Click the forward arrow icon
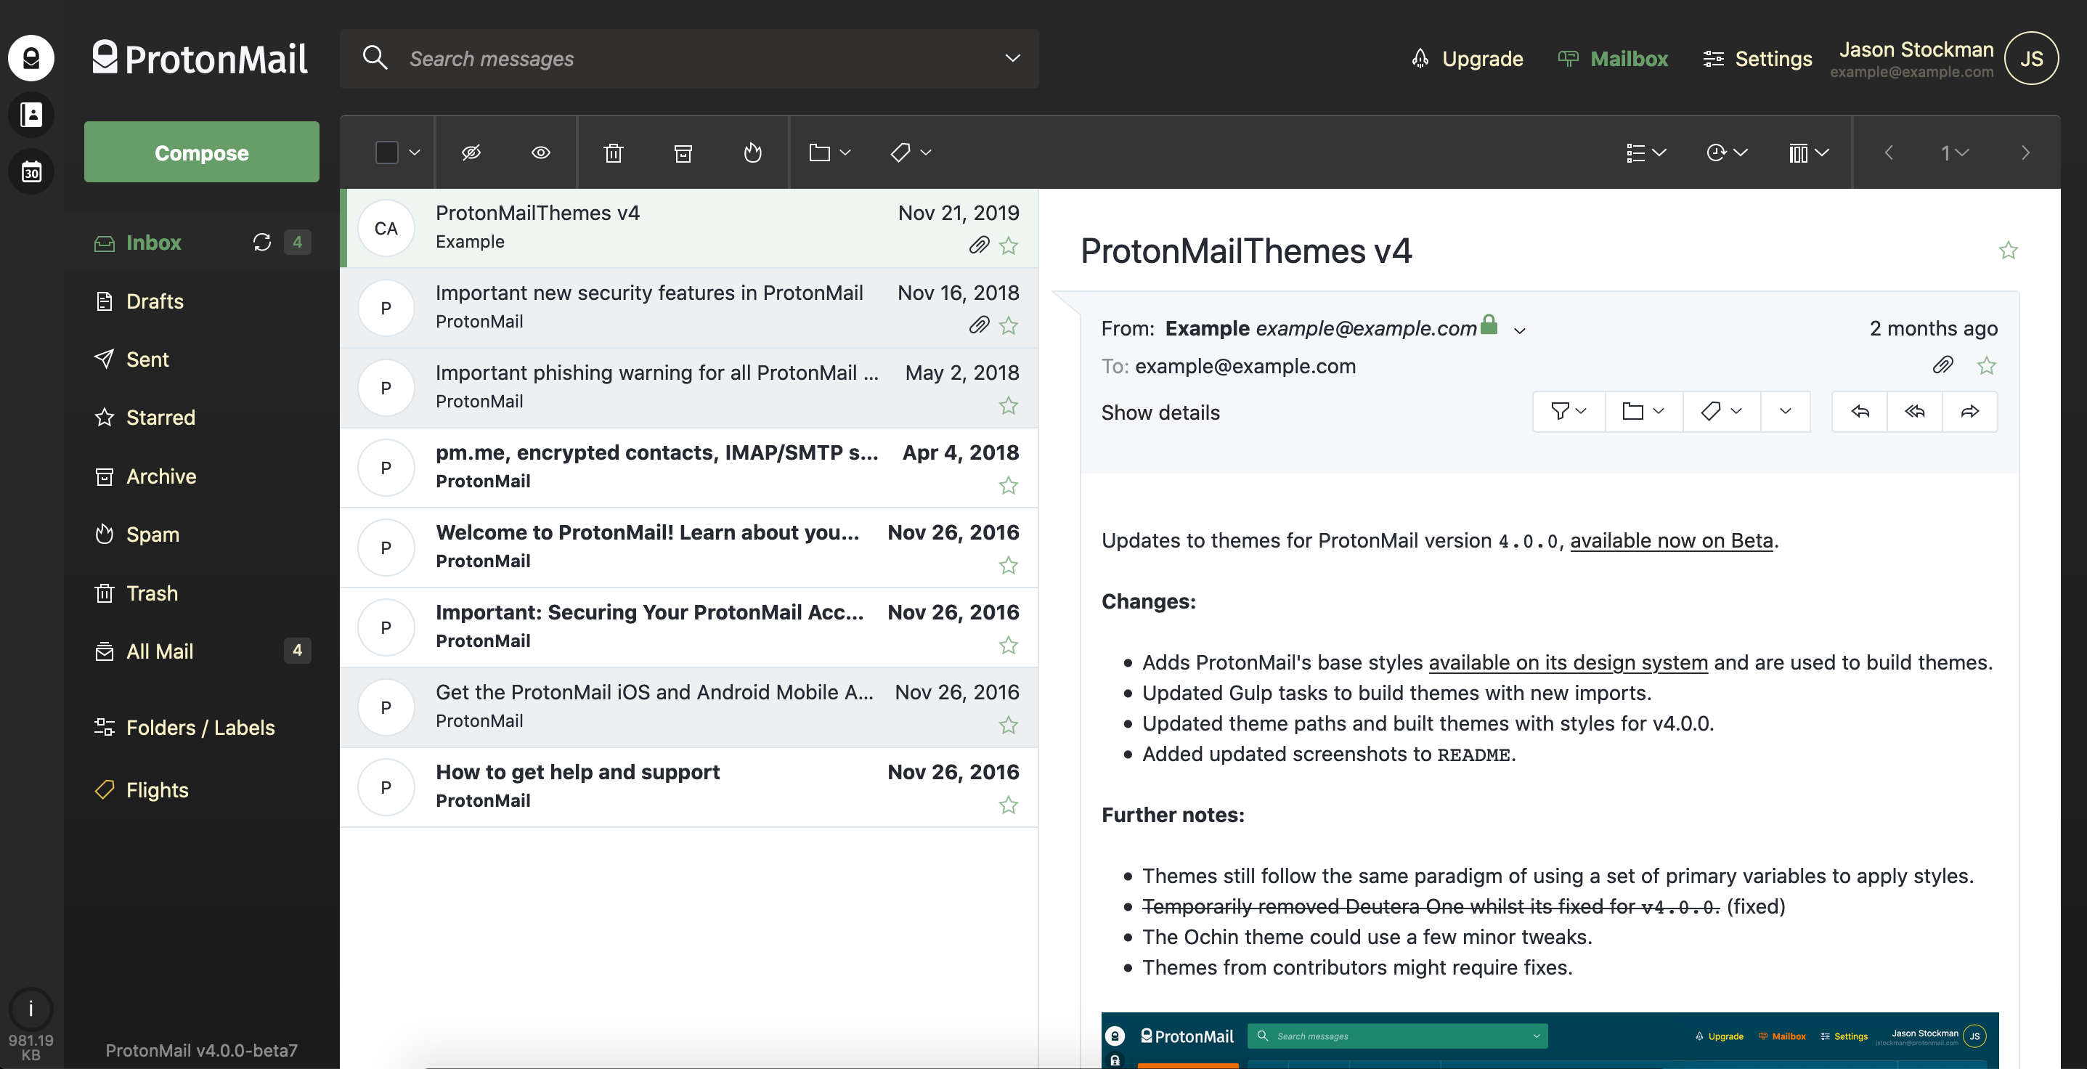The height and width of the screenshot is (1069, 2087). 1969,412
